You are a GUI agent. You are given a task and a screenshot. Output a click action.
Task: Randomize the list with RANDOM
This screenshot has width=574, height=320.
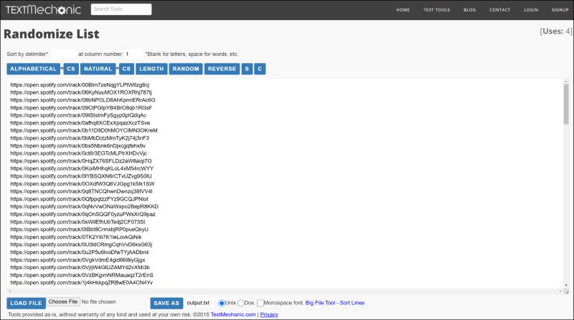point(186,69)
